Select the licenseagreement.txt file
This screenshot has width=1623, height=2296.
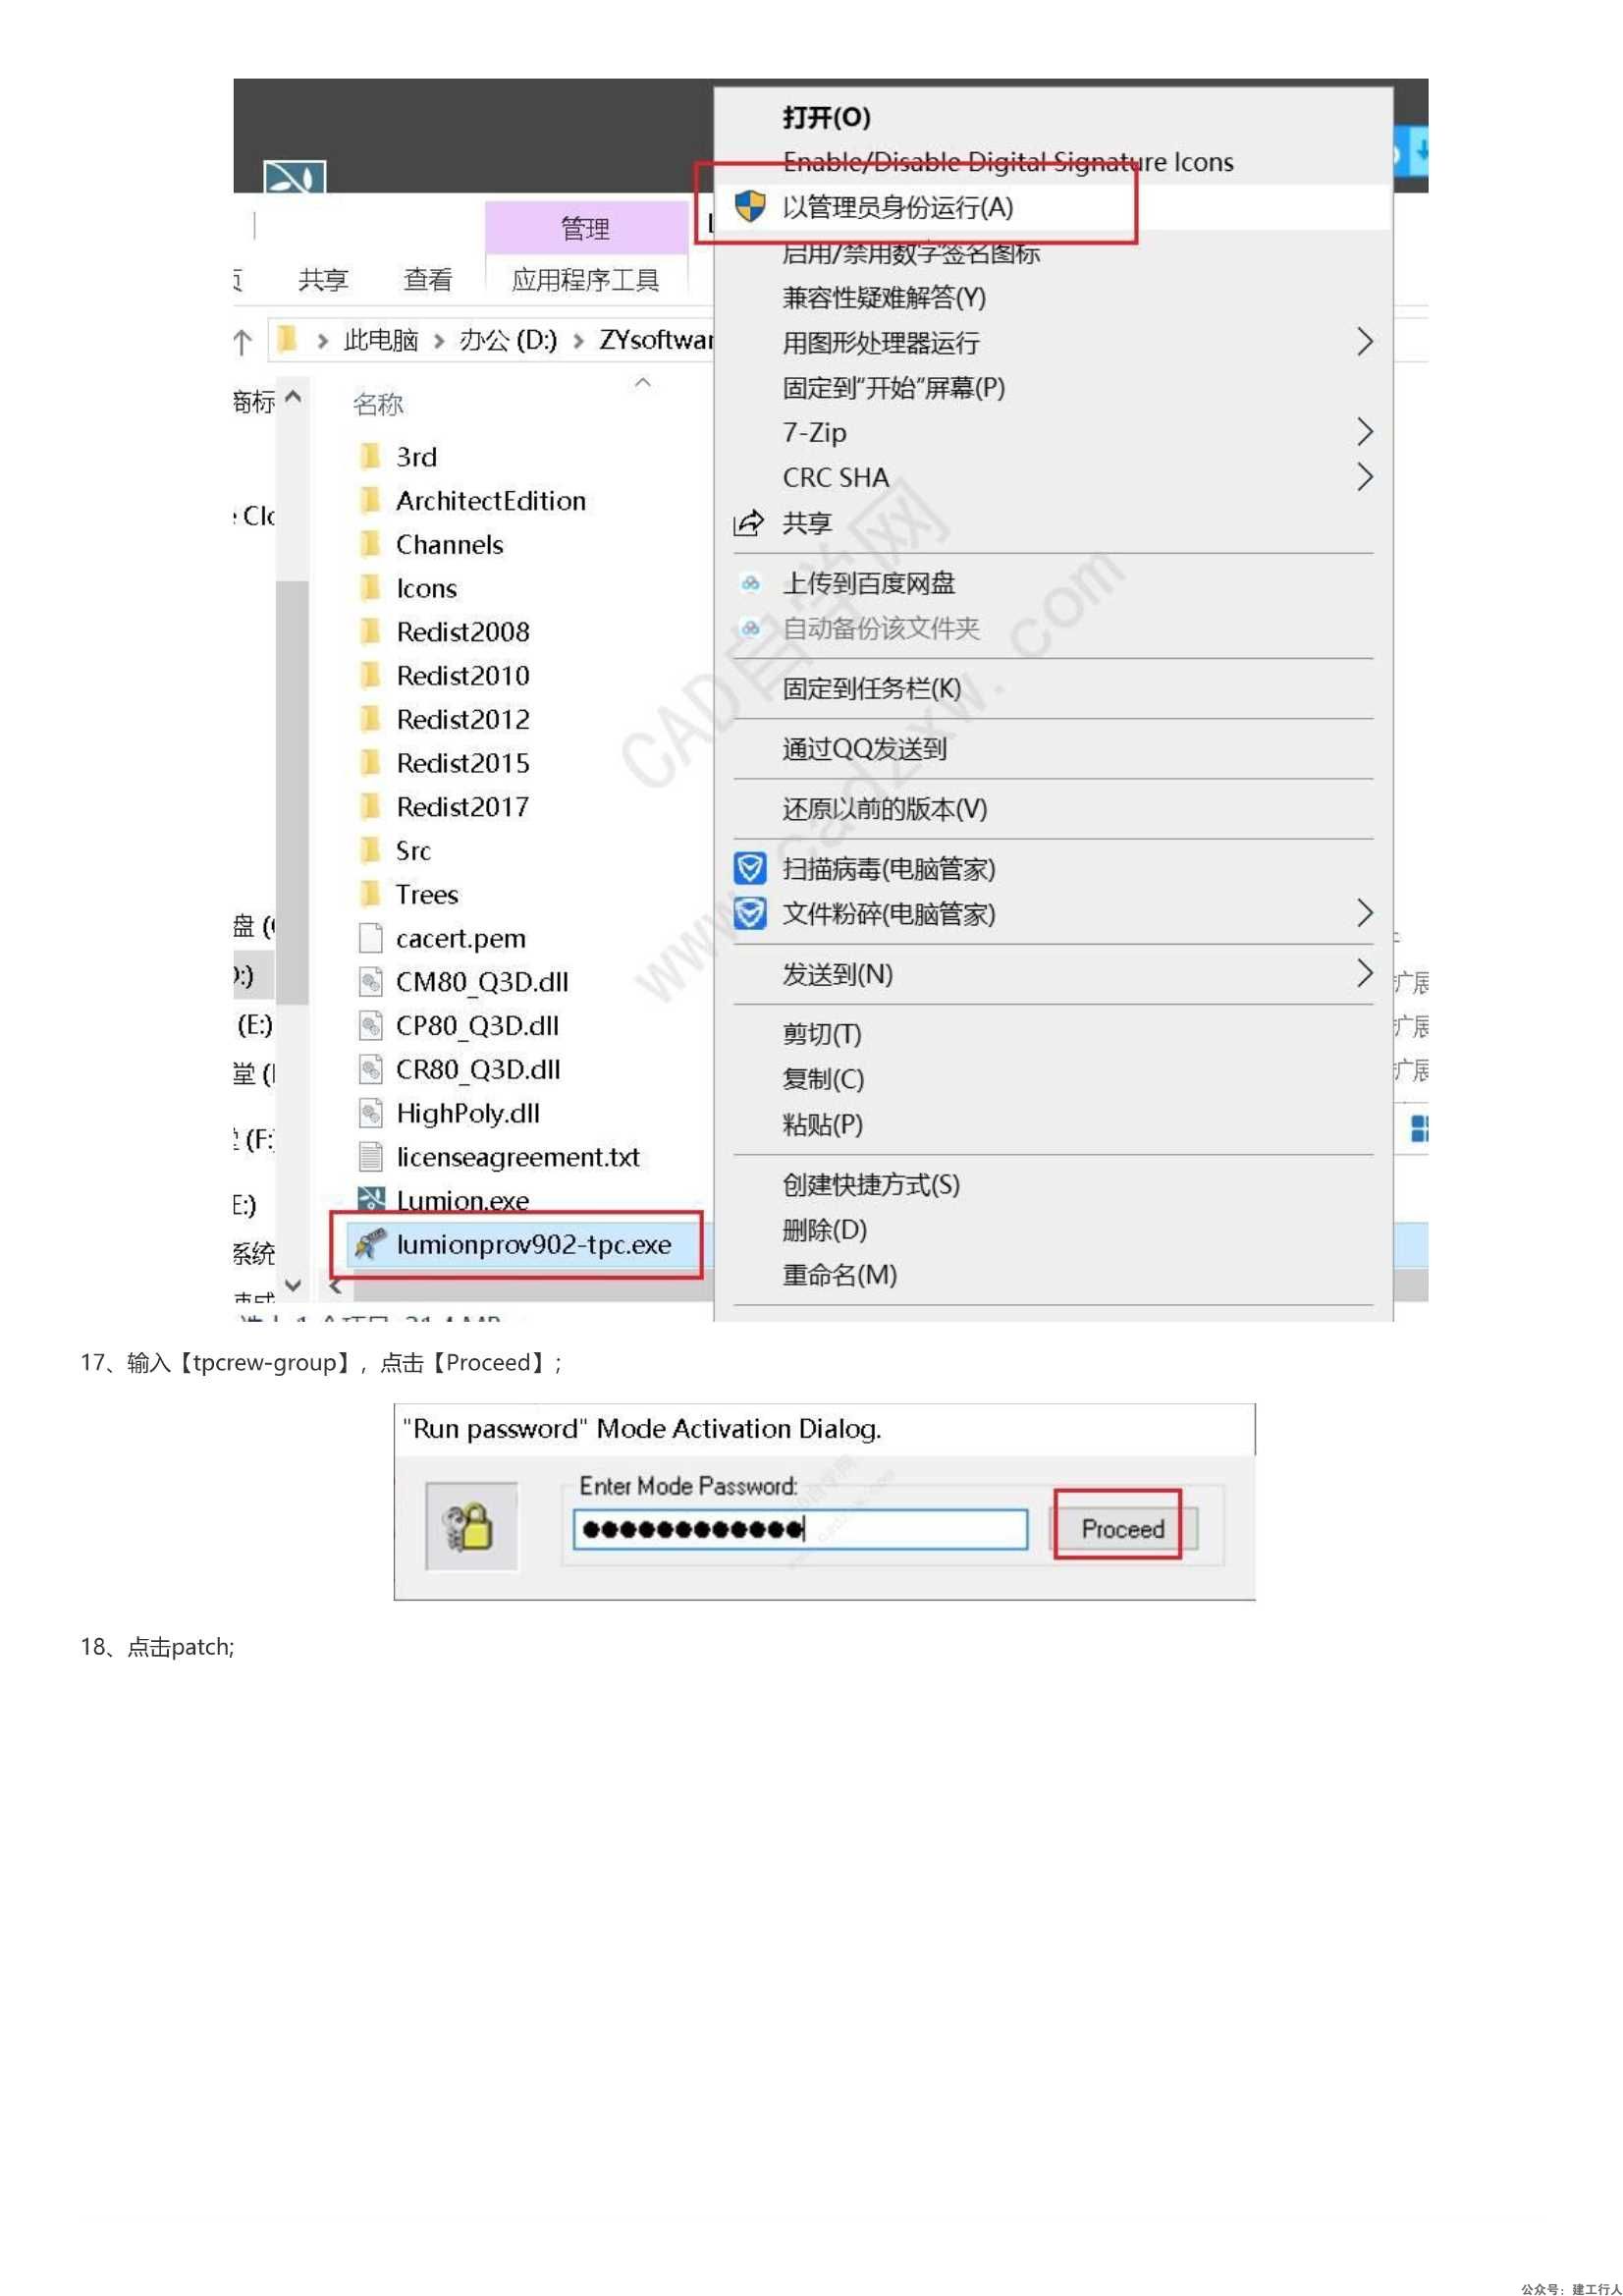(518, 1157)
